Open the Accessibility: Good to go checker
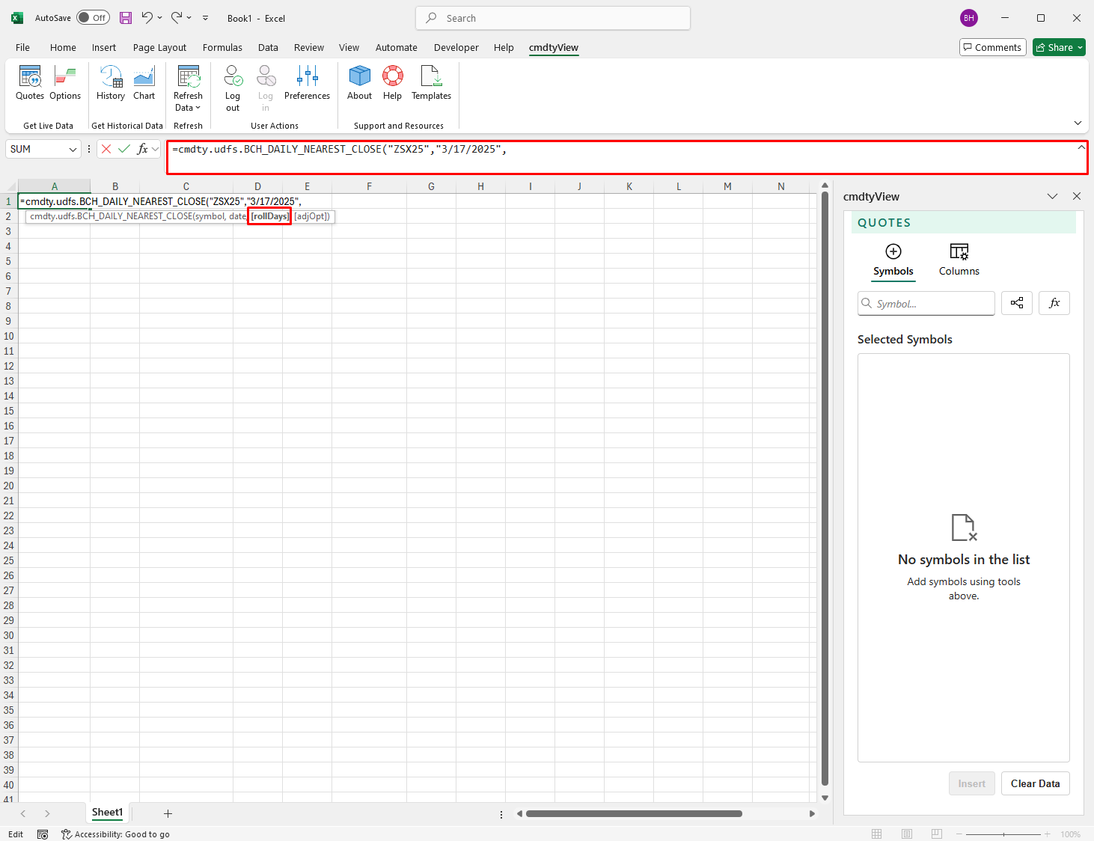Viewport: 1094px width, 841px height. [115, 834]
